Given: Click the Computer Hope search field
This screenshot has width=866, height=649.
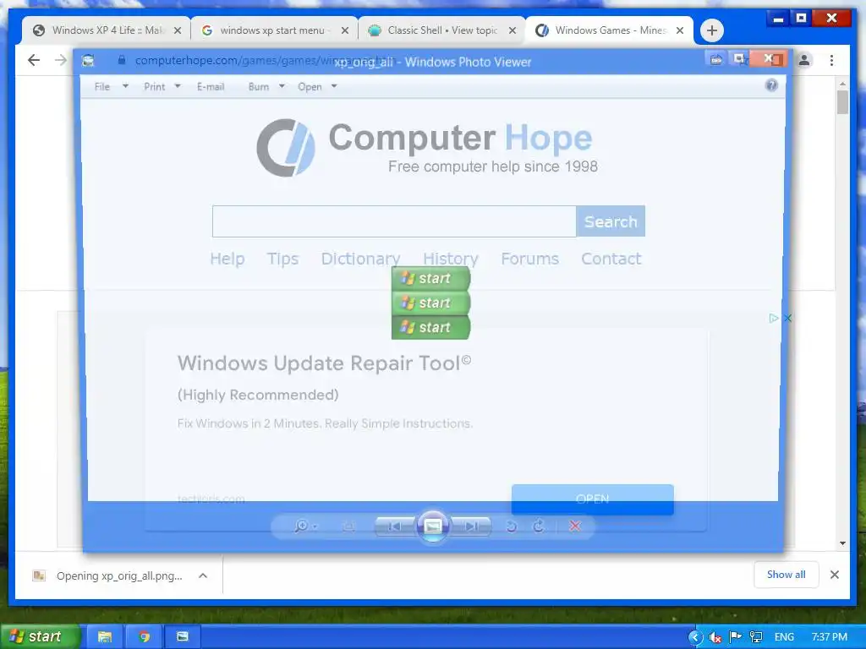Looking at the screenshot, I should (x=394, y=221).
